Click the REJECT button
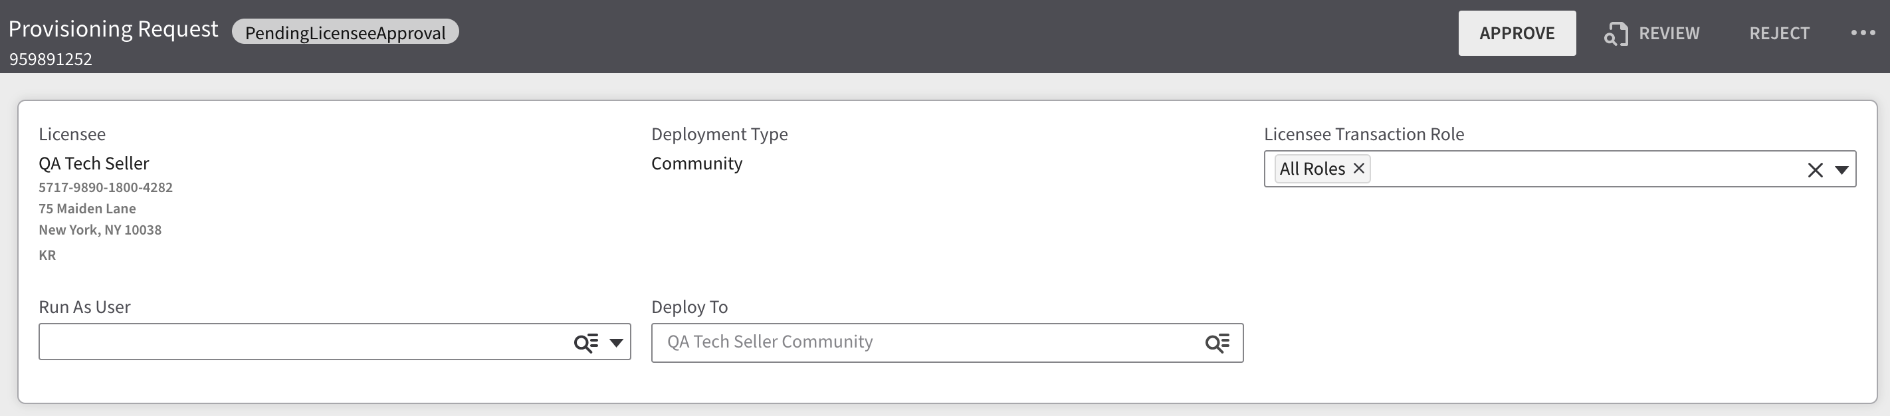Viewport: 1890px width, 416px height. 1779,33
